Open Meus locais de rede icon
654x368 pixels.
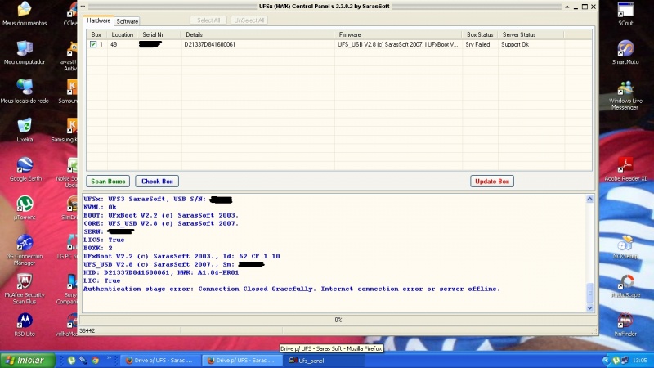(x=25, y=92)
